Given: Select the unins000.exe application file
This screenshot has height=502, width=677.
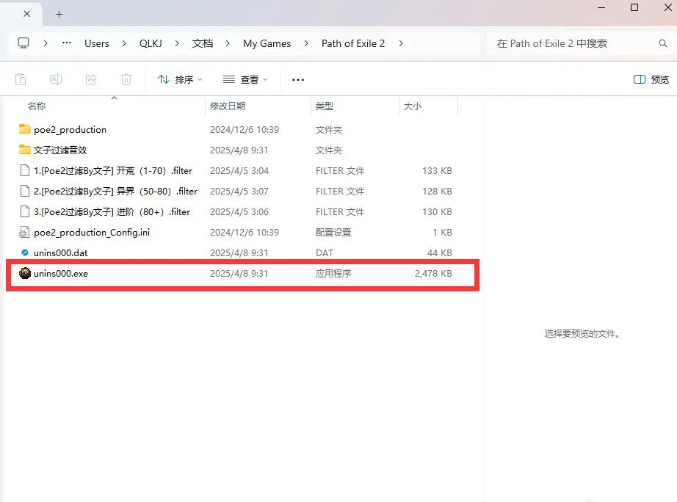Looking at the screenshot, I should click(x=61, y=274).
